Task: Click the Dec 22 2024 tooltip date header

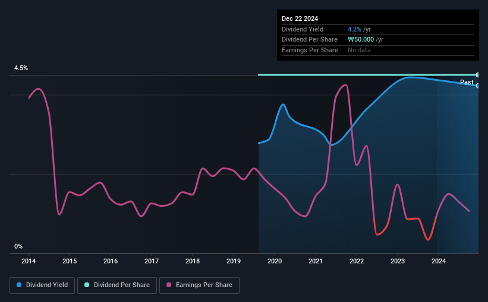Action: tap(300, 18)
